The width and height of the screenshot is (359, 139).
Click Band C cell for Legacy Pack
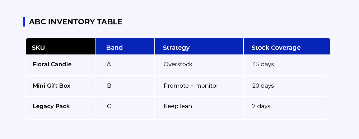(125, 108)
